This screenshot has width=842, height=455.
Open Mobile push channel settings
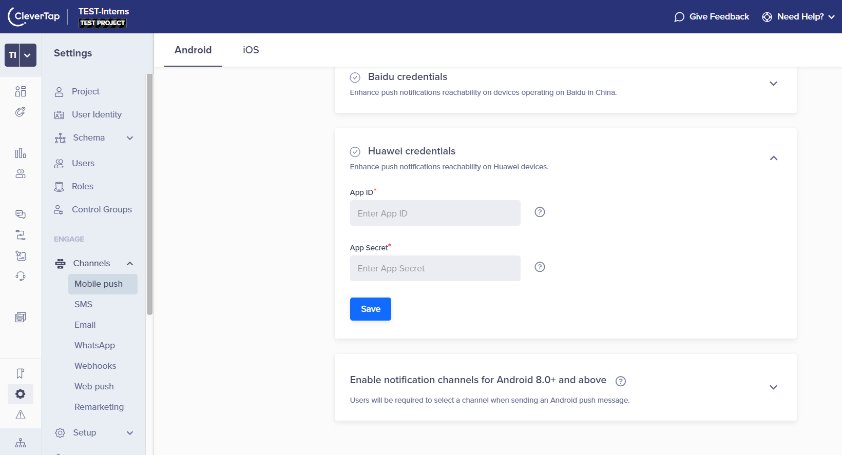click(x=103, y=284)
